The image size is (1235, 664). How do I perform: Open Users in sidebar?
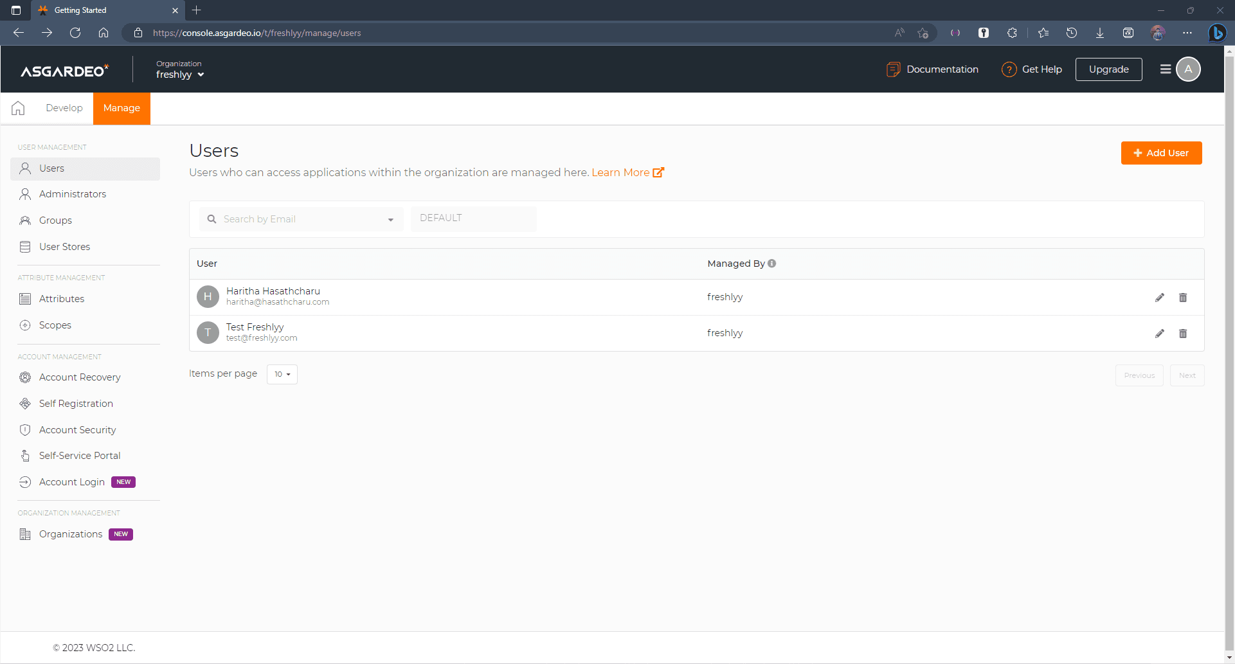coord(85,168)
